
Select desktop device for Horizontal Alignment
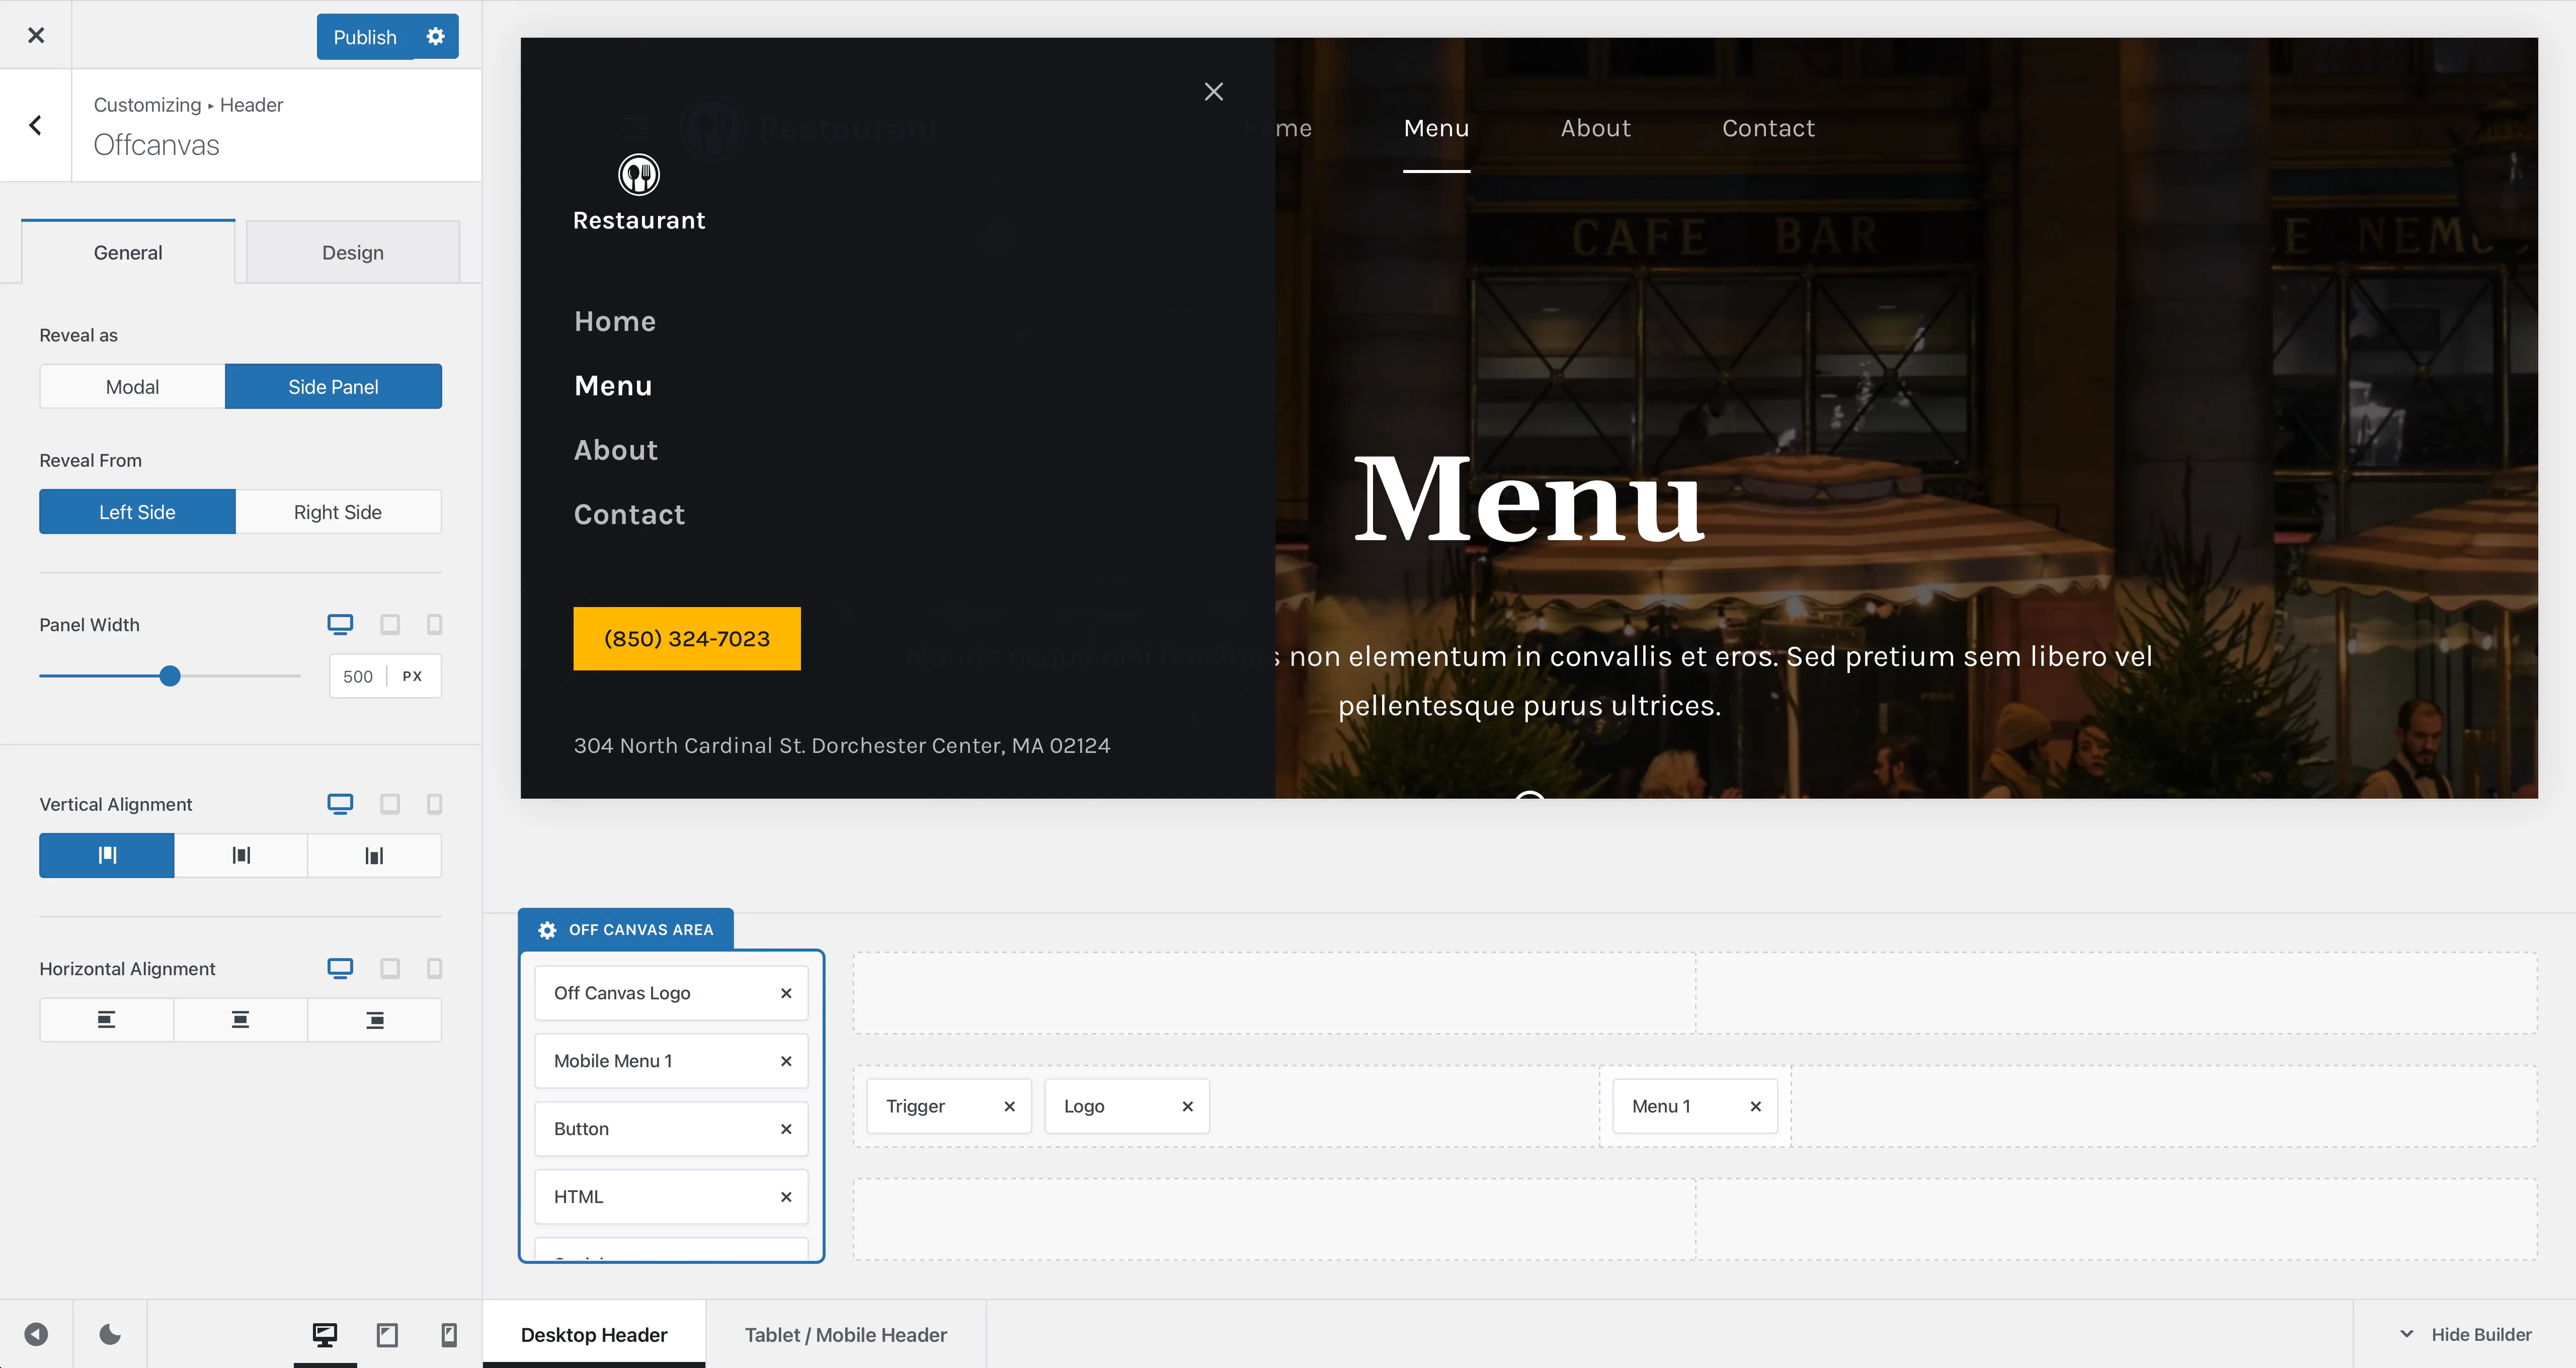click(340, 968)
